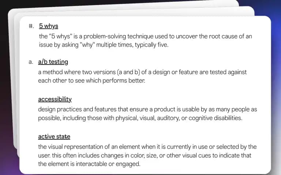Click the dark background above the card stack
The image size is (281, 175).
[72, 4]
